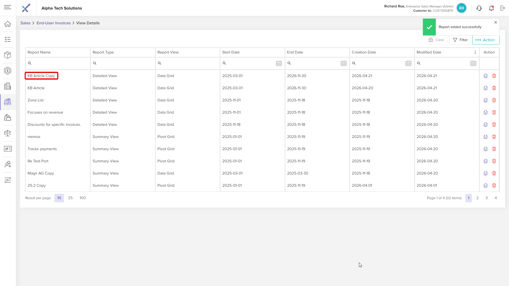
Task: Navigate to End-User Invoices breadcrumb
Action: tap(54, 23)
